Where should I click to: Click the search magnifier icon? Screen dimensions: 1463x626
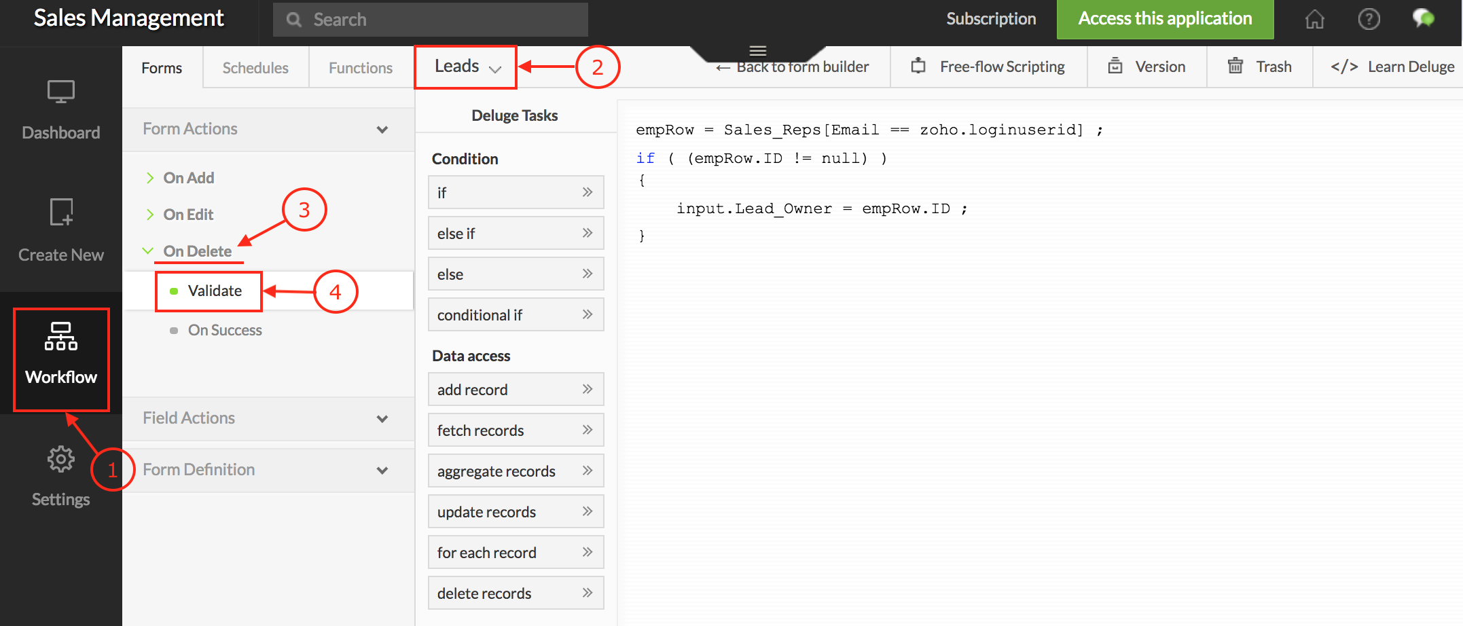coord(294,20)
